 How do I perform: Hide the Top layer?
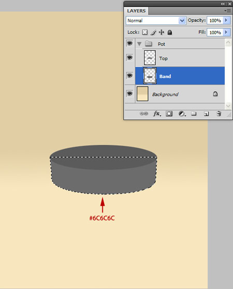point(129,58)
